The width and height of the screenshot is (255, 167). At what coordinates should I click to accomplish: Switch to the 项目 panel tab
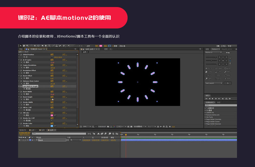21,49
